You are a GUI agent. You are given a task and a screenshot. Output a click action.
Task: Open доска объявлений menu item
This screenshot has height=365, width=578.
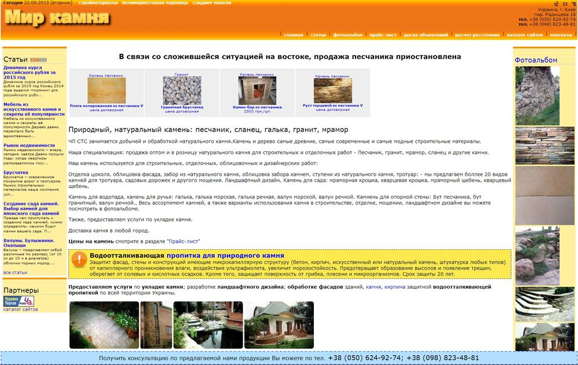(426, 35)
